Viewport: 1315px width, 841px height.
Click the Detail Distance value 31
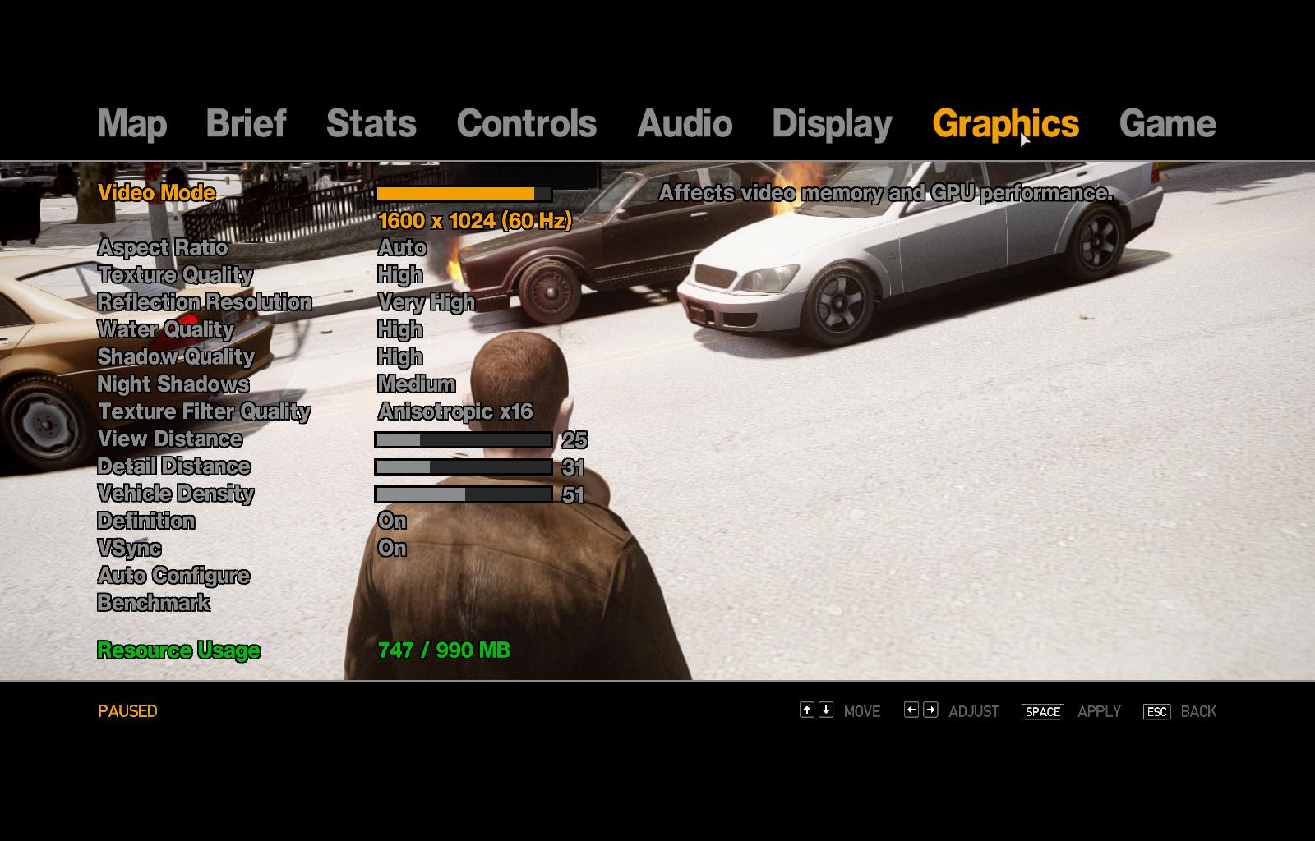click(573, 468)
